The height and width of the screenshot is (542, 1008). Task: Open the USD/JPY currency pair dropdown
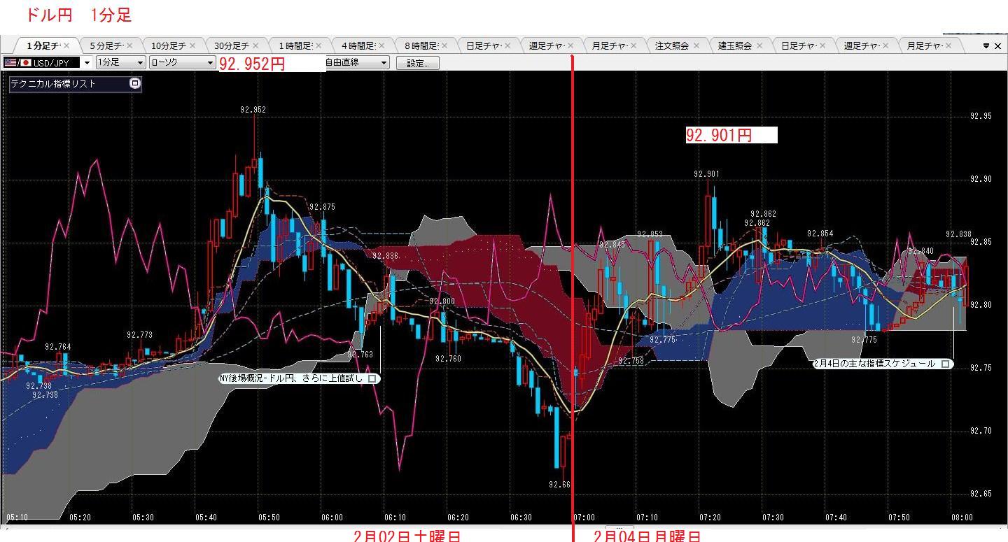coord(87,62)
